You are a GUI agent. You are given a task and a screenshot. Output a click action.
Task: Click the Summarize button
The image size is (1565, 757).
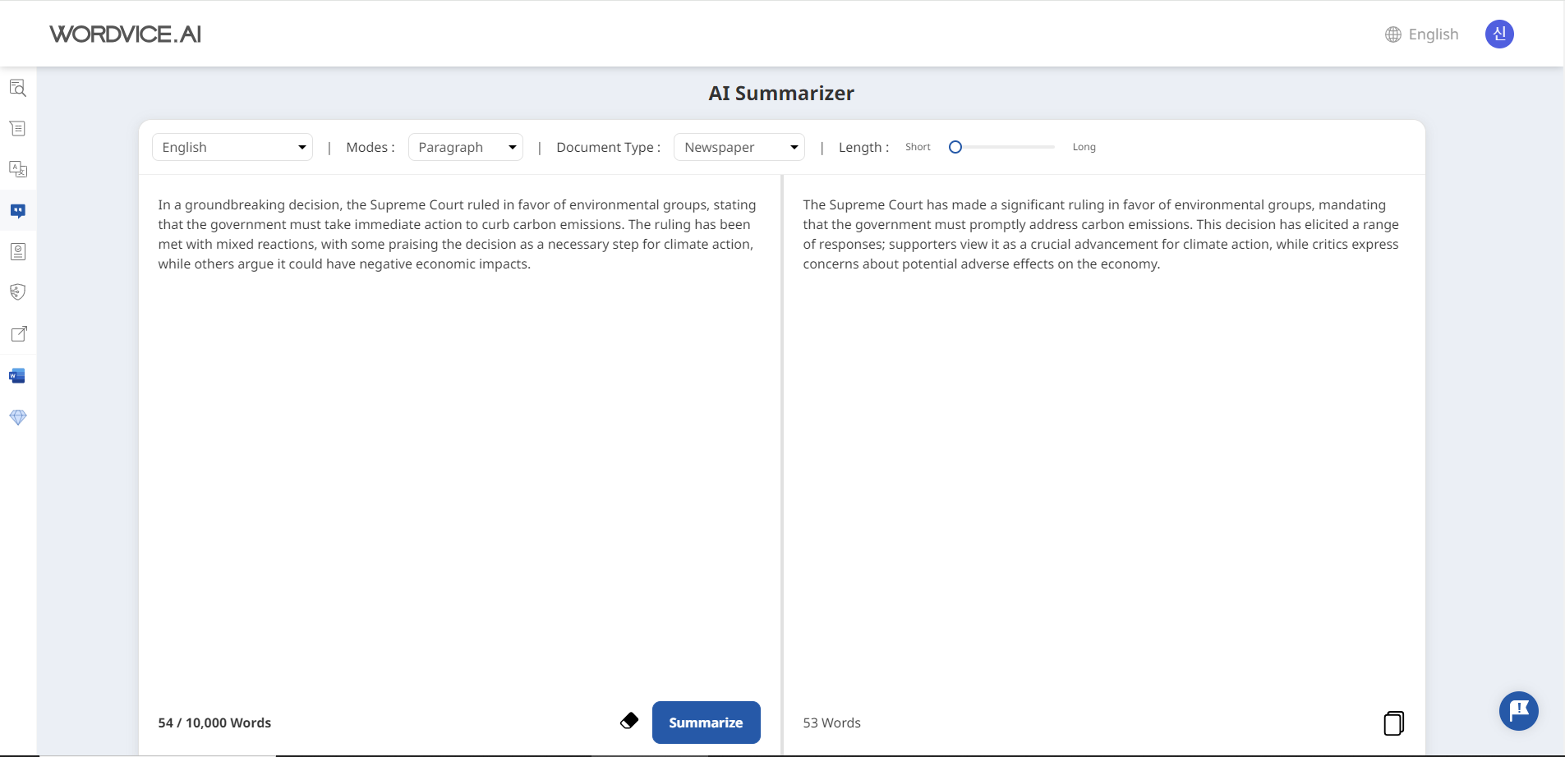pyautogui.click(x=707, y=723)
